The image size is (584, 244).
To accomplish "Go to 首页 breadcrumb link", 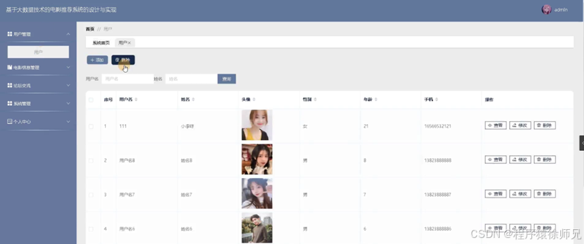I will (90, 29).
